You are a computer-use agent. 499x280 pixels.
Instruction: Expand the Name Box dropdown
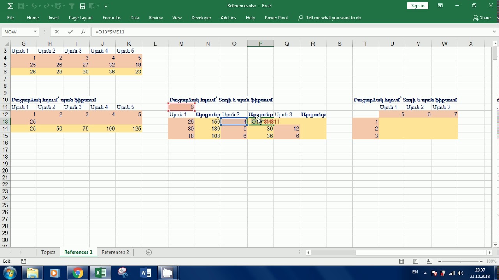(x=35, y=32)
